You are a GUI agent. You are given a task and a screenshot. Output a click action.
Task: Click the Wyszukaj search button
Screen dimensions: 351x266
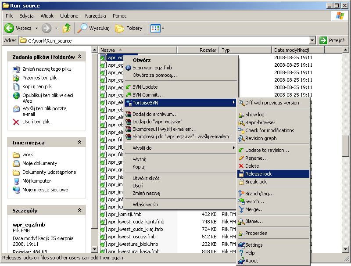coord(93,28)
